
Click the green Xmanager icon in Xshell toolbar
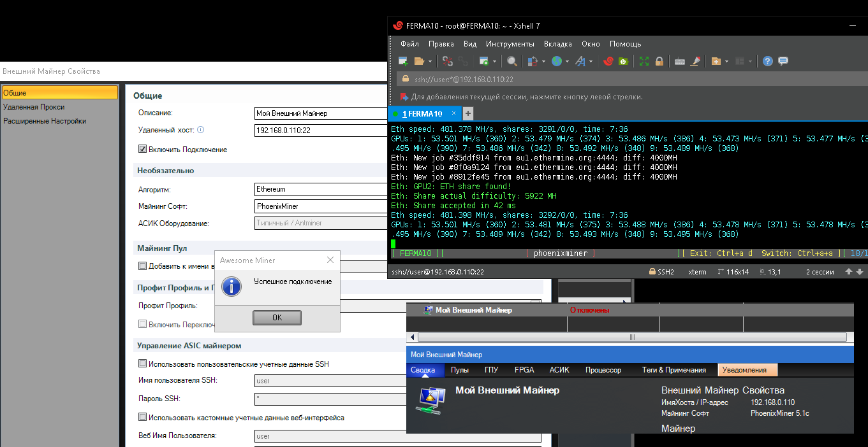tap(623, 61)
